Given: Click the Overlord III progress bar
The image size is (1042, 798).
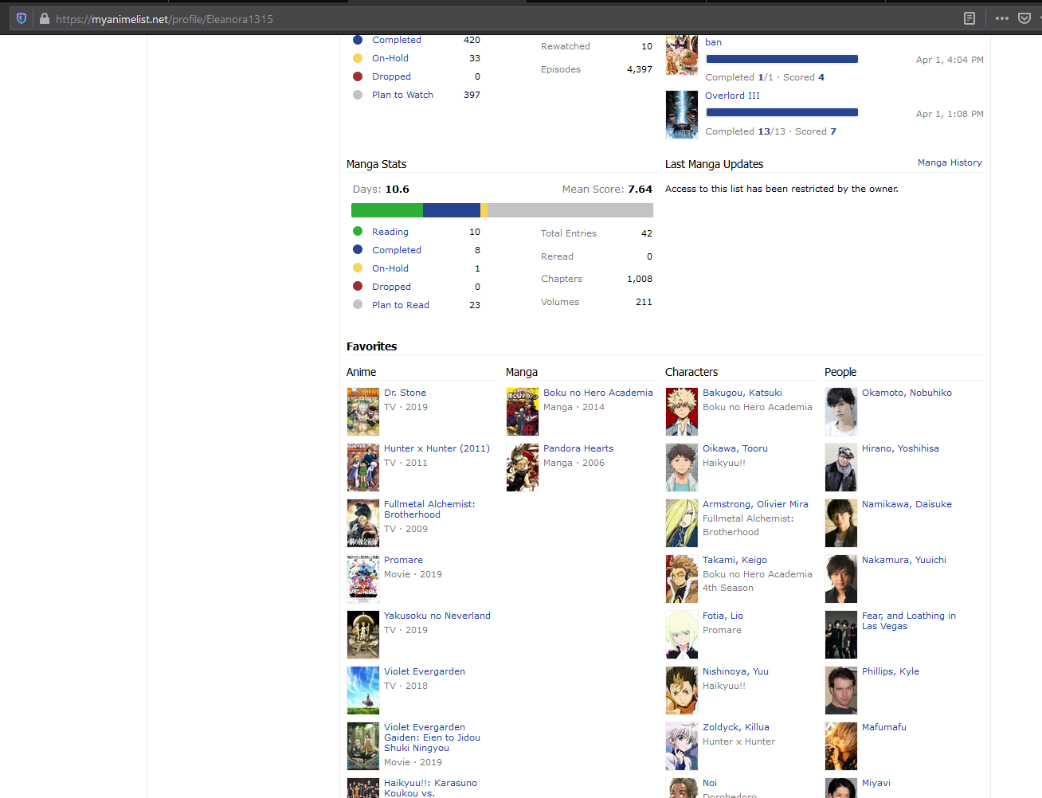Looking at the screenshot, I should [782, 112].
